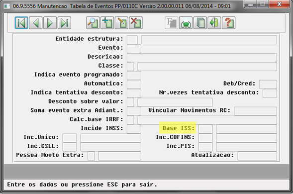Click the Calc.base IRRF description field
Image resolution: width=293 pixels, height=194 pixels.
point(207,120)
